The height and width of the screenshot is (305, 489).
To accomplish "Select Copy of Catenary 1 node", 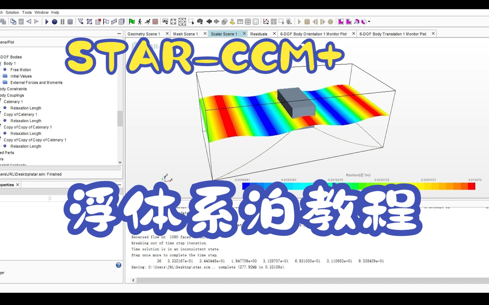I will pos(20,114).
